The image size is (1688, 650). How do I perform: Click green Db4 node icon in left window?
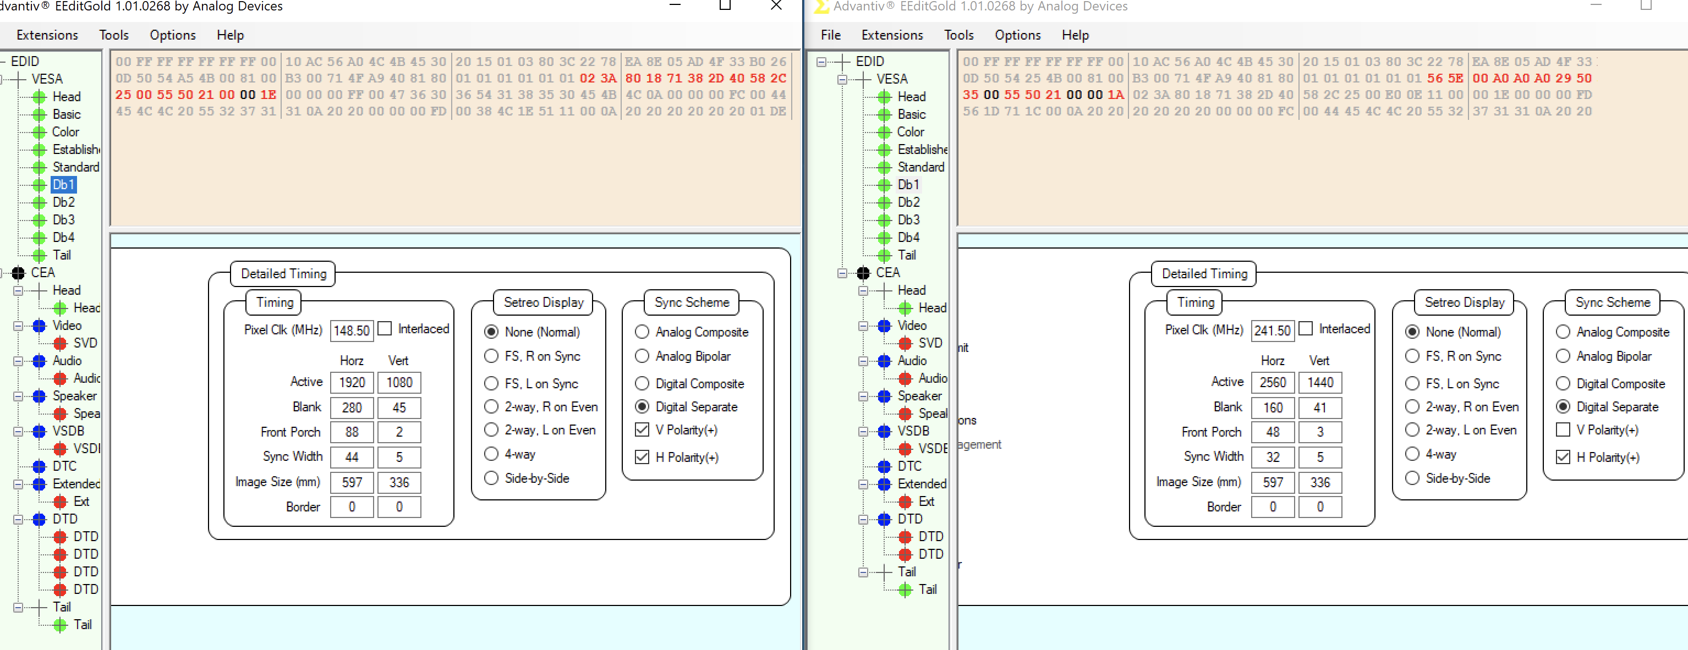coord(39,238)
